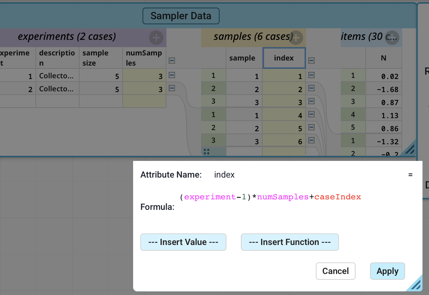Select the index column header
This screenshot has width=429, height=295.
click(284, 58)
